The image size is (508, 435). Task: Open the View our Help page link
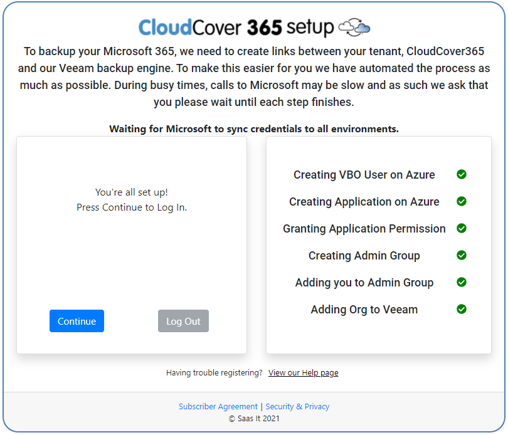click(x=304, y=373)
